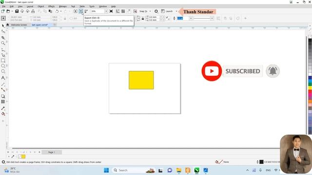The width and height of the screenshot is (312, 175).
Task: Expand the Launch dropdown arrow
Action: (176, 11)
